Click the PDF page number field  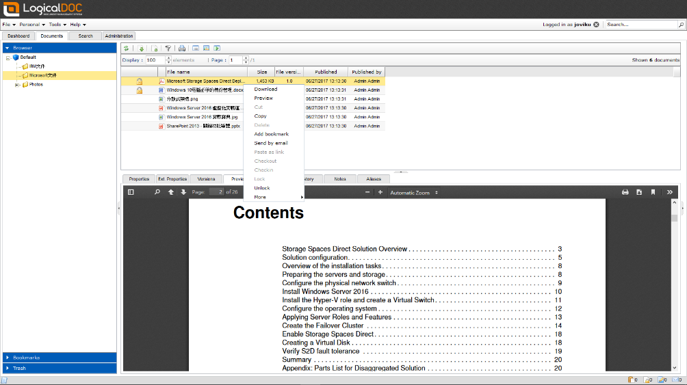click(x=217, y=192)
